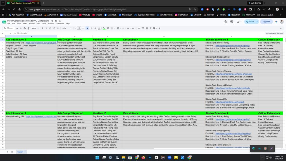Open vertical align dropdown
The image size is (286, 161).
pos(123,28)
